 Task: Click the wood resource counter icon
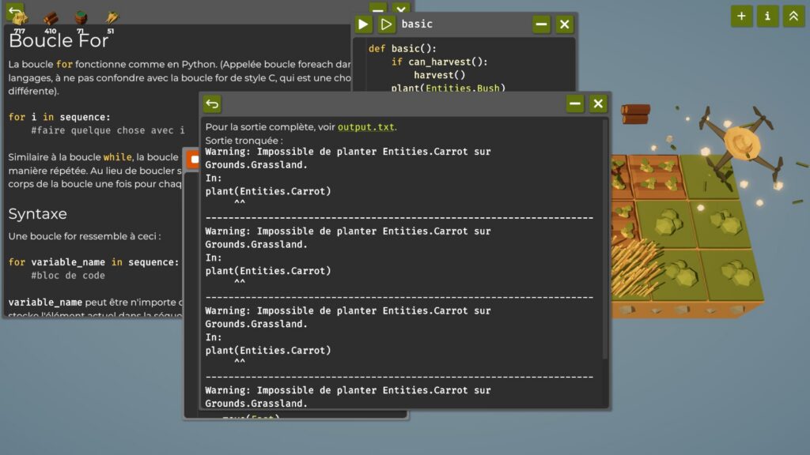click(x=51, y=19)
